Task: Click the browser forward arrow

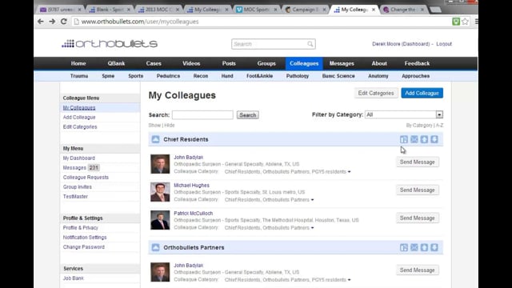Action: [x=52, y=22]
